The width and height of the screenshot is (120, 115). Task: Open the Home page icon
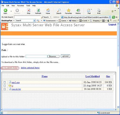click(x=48, y=10)
